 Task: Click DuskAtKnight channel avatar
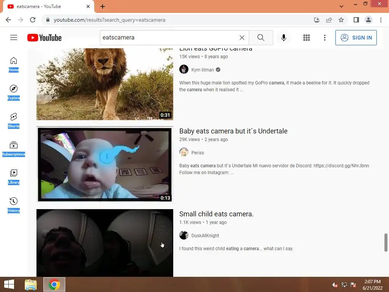[184, 235]
